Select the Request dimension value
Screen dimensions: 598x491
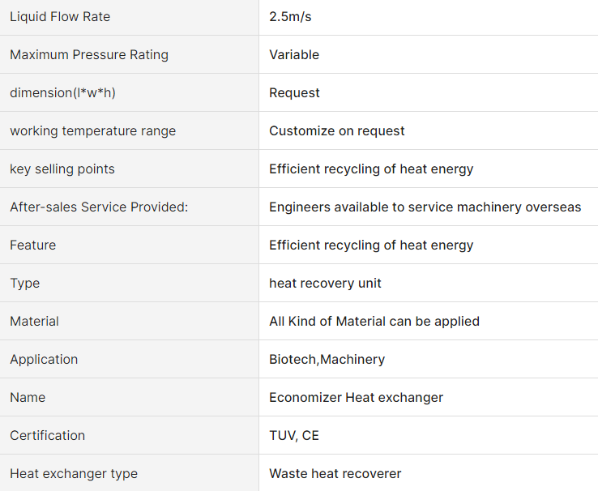coord(294,93)
